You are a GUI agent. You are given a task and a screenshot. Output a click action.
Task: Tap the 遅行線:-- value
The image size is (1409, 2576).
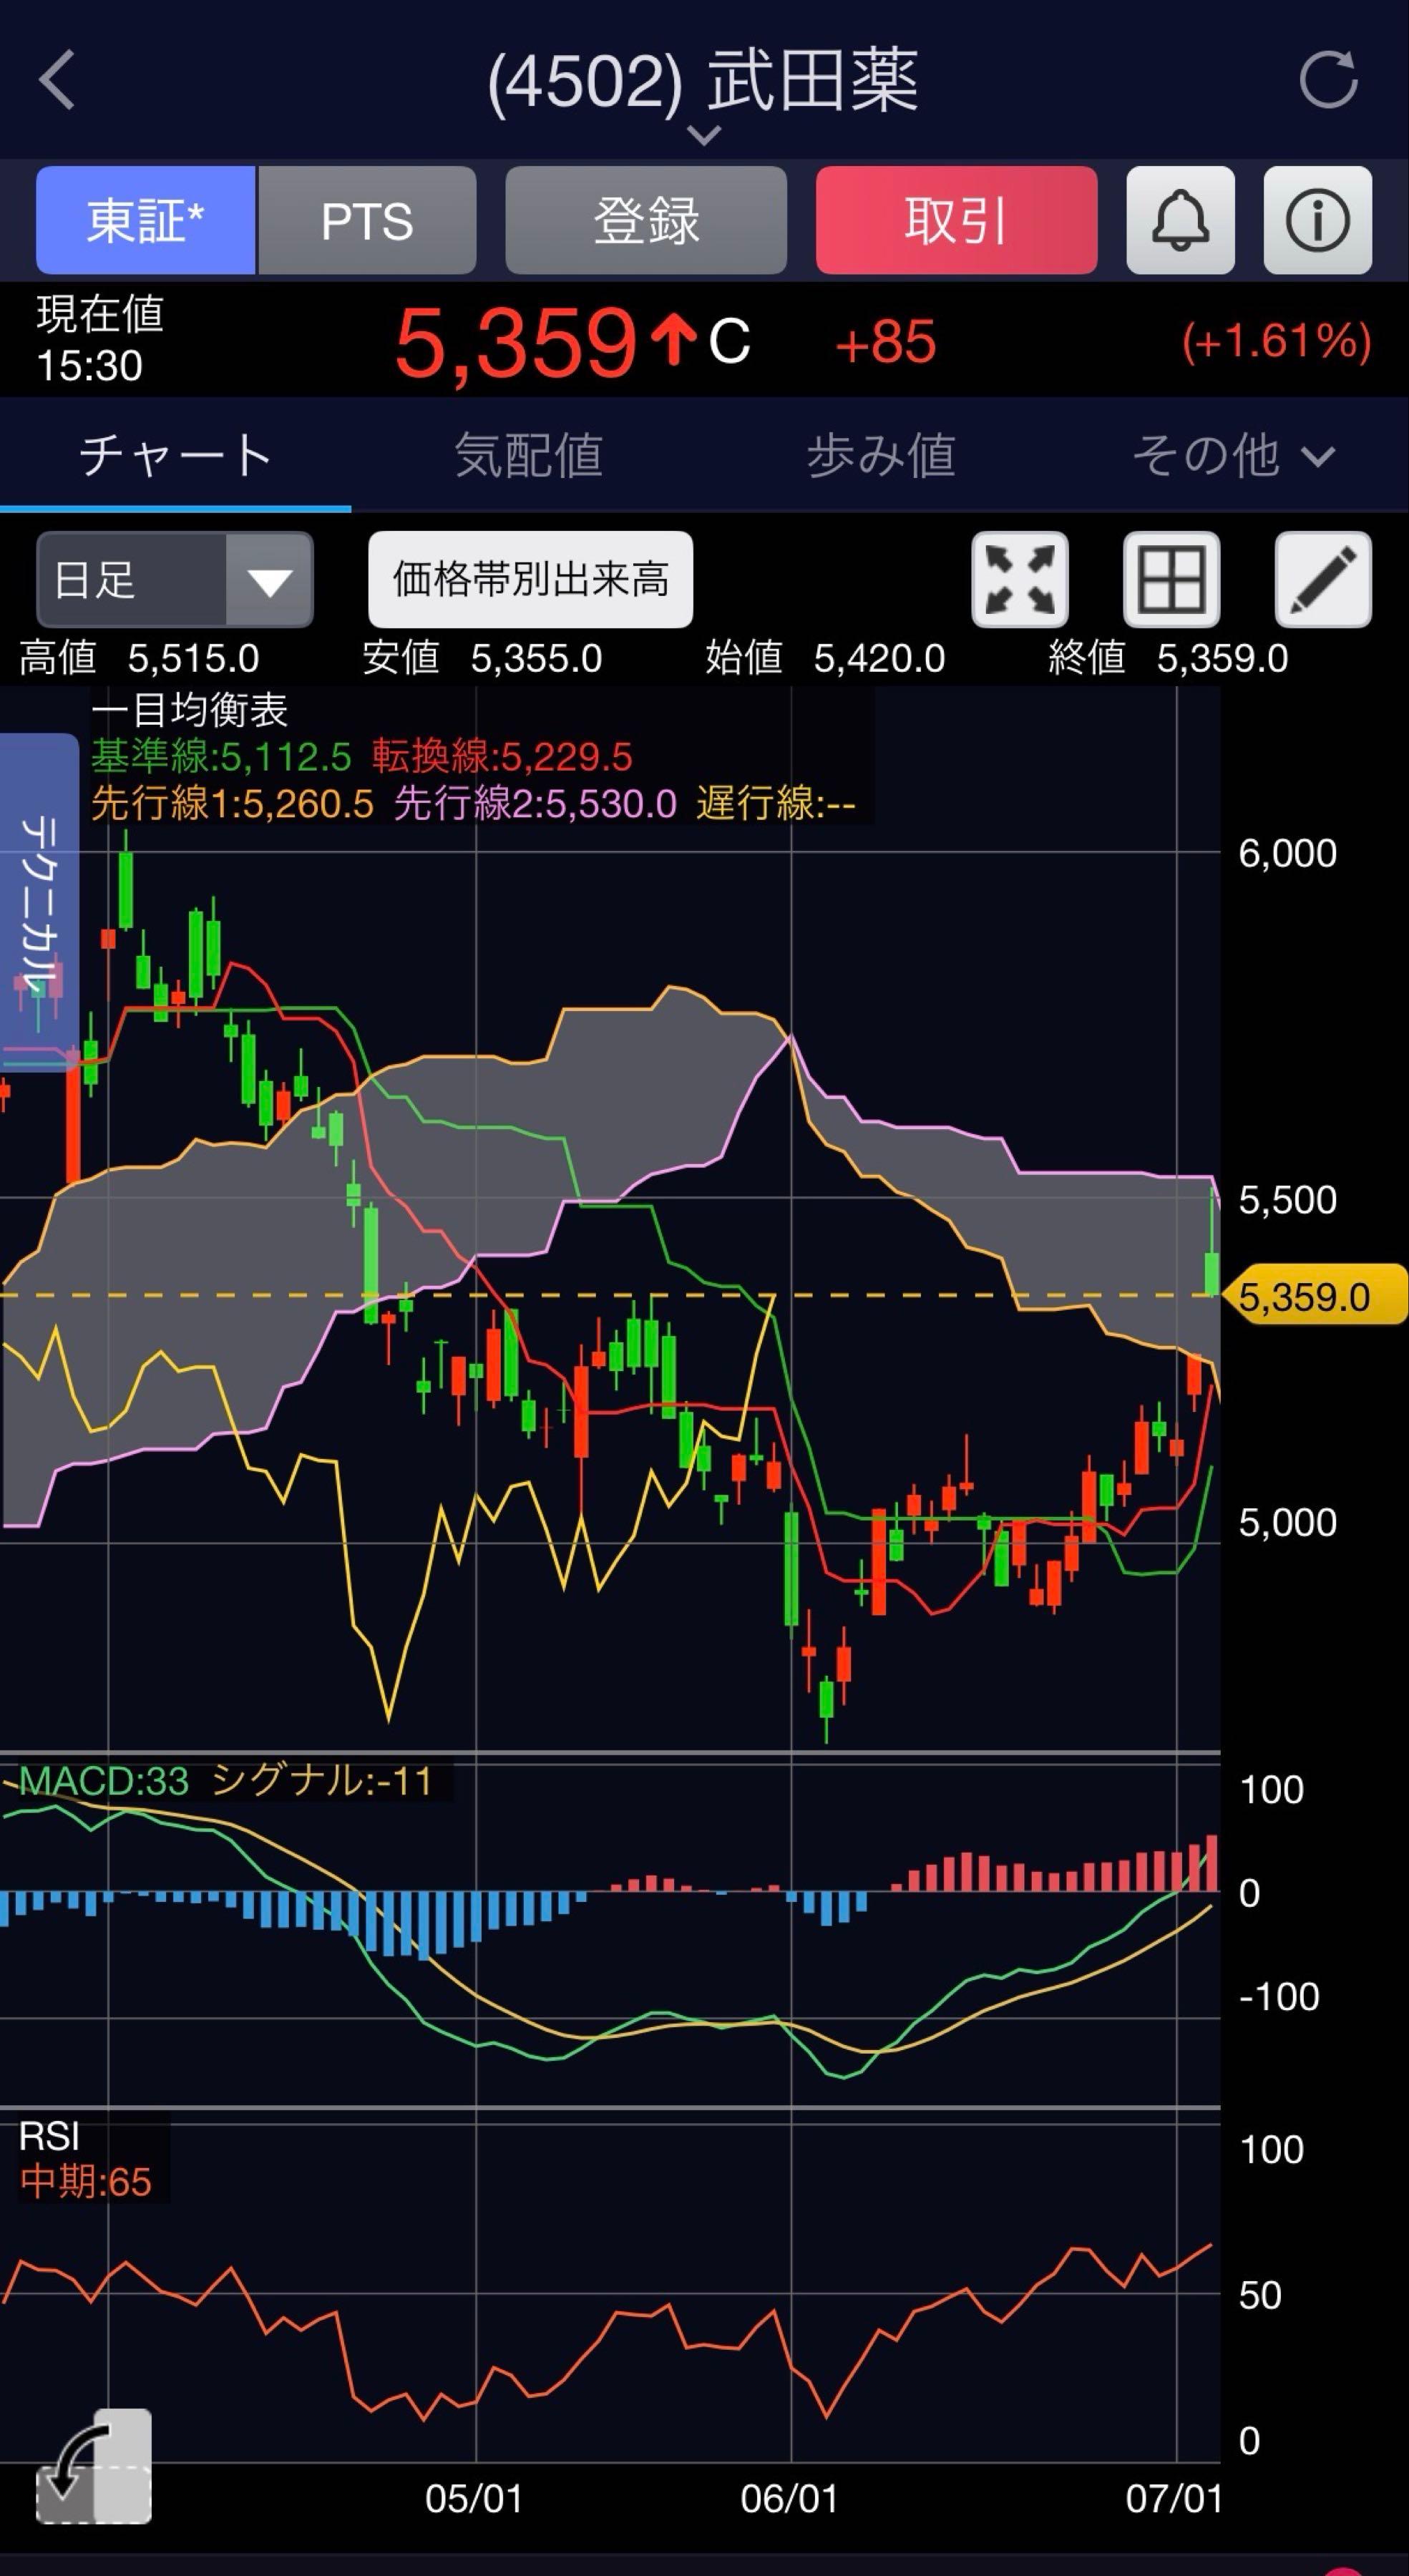point(776,803)
